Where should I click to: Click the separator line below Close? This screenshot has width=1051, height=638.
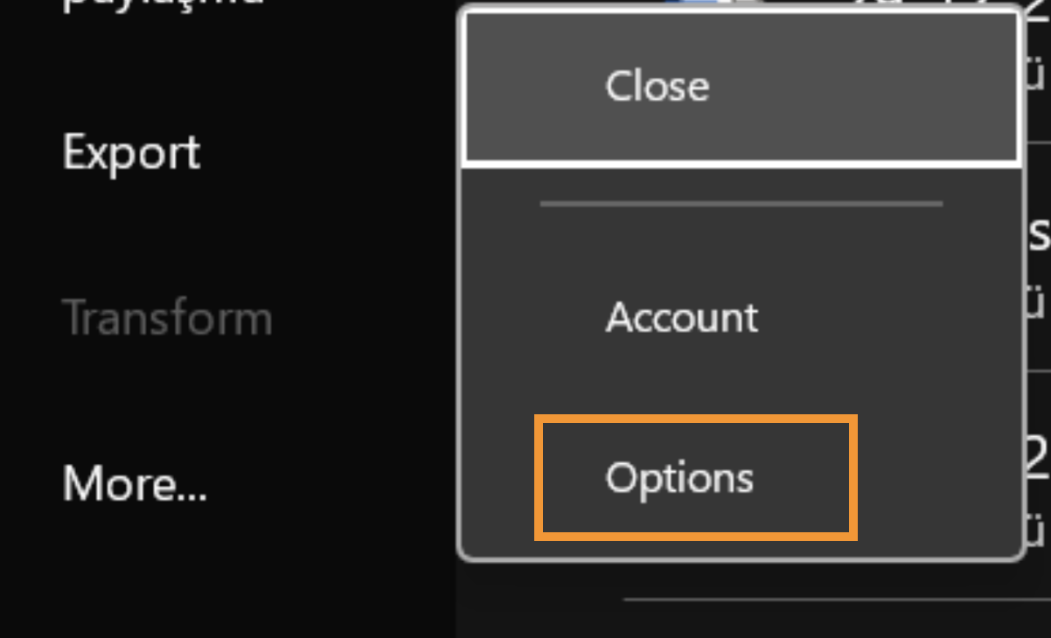click(x=741, y=205)
